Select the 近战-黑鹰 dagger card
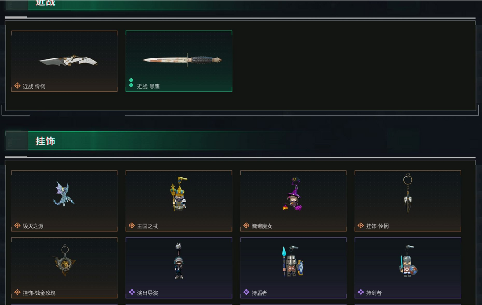The width and height of the screenshot is (482, 305). pyautogui.click(x=179, y=61)
